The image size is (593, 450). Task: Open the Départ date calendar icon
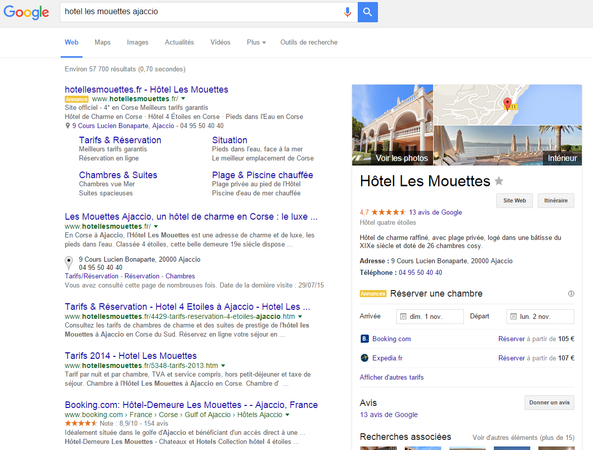514,317
